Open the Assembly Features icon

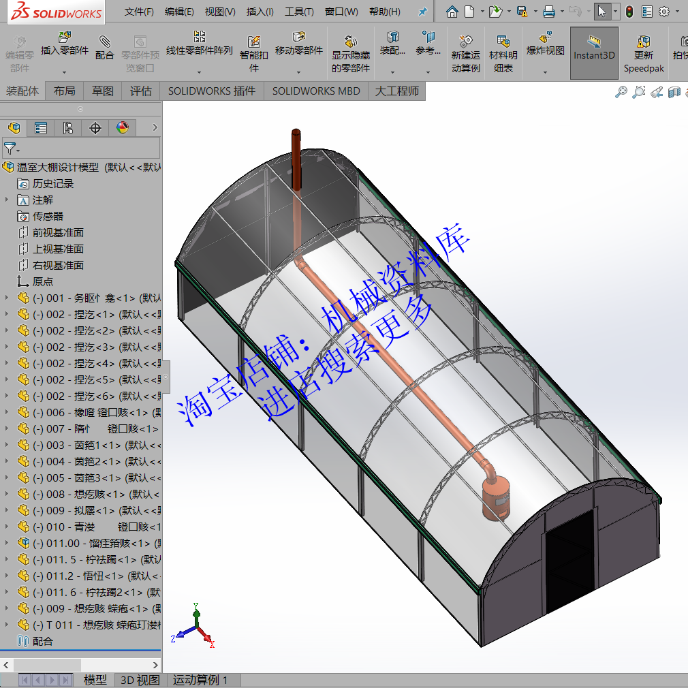(392, 37)
